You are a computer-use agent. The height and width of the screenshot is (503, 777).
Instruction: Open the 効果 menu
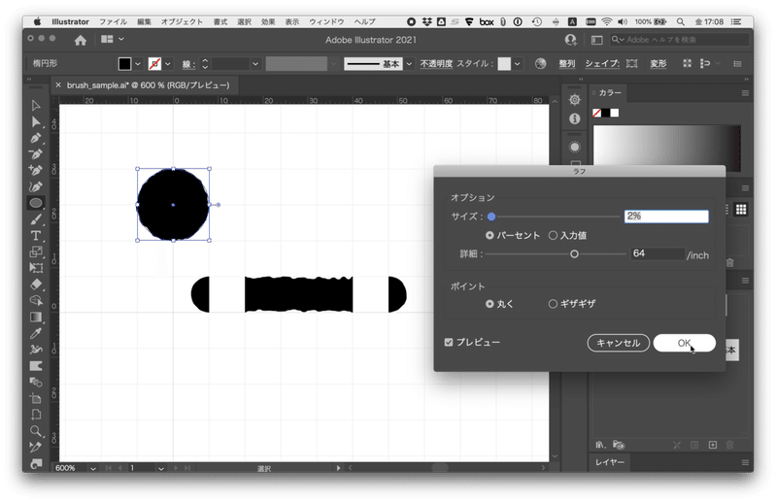(268, 21)
